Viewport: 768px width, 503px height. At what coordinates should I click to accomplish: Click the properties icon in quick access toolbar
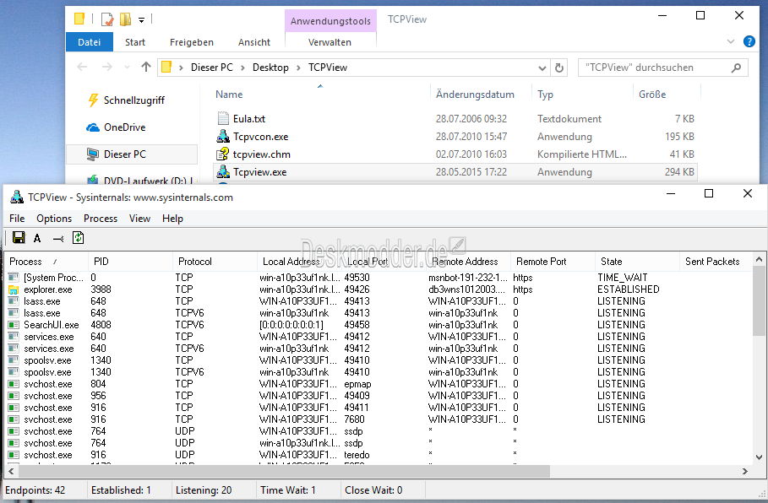pos(107,19)
